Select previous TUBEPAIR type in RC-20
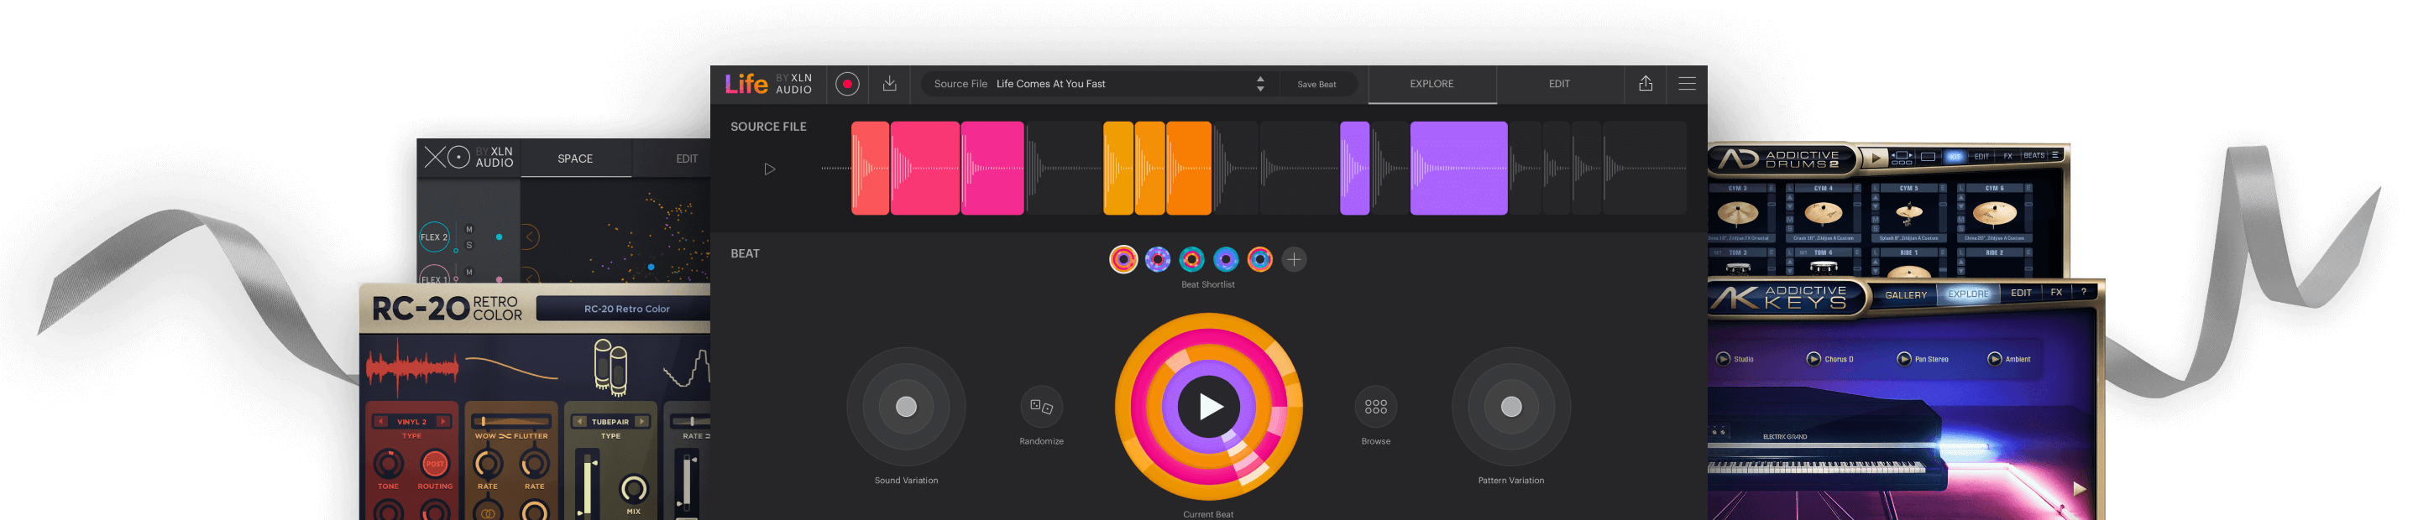 [x=579, y=422]
